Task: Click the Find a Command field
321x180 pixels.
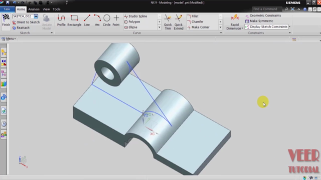Action: tap(267, 9)
